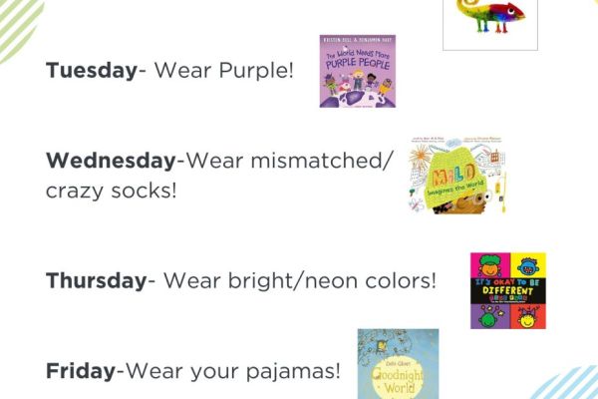Screen dimensions: 598x399
Task: Click the green alien on purple square
Action: [490, 316]
